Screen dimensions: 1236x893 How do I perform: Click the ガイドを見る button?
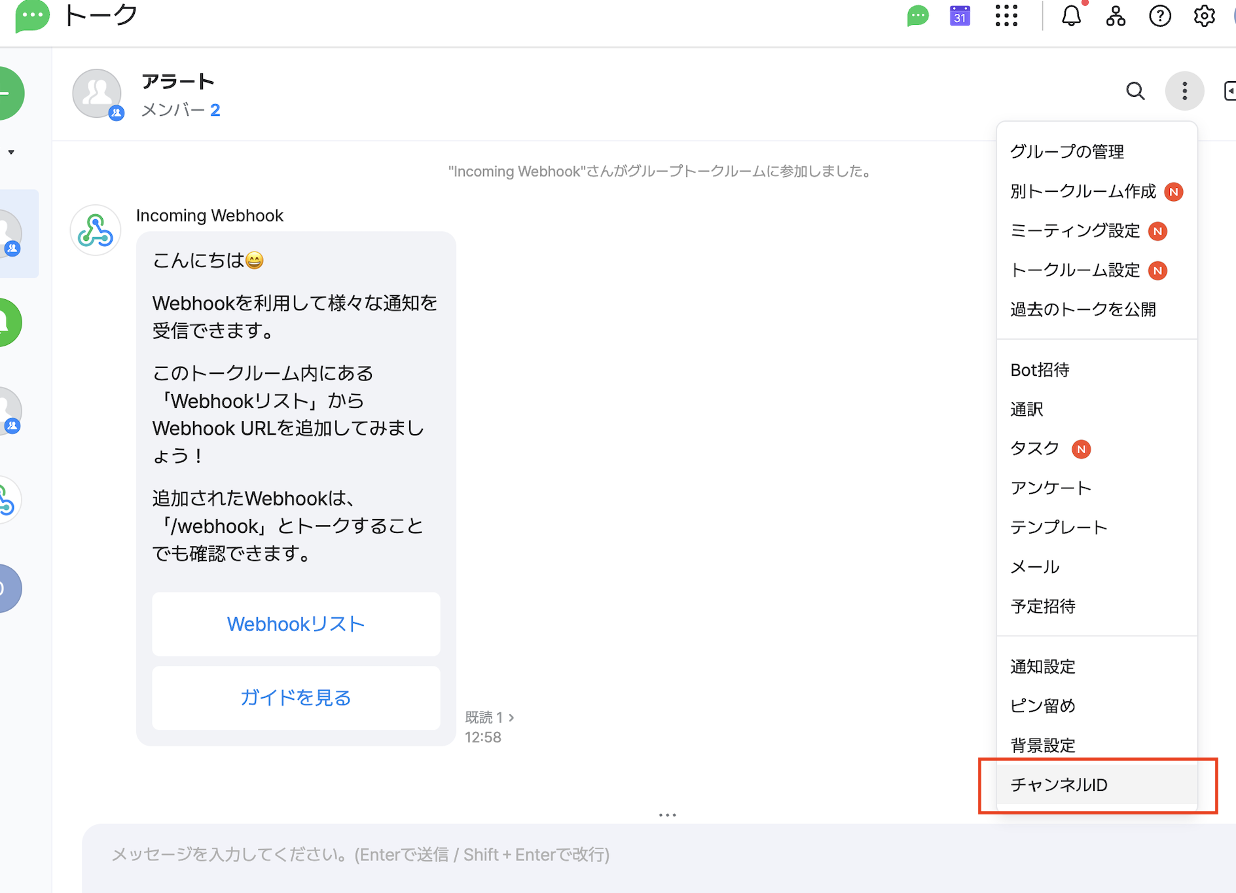(296, 698)
